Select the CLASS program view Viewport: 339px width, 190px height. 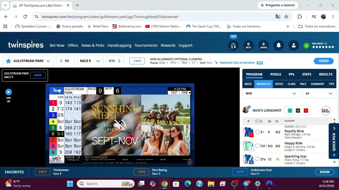click(292, 84)
